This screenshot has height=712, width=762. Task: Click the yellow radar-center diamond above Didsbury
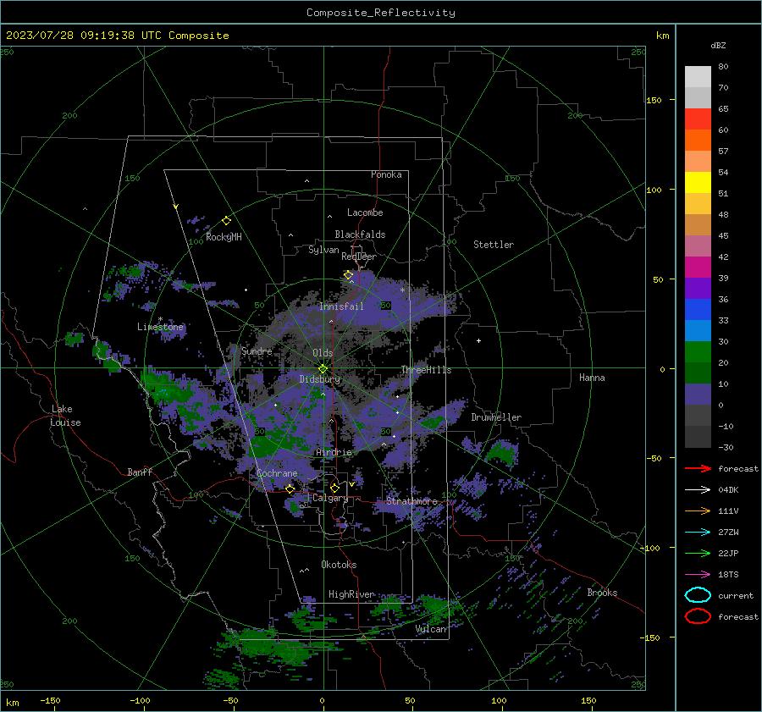click(x=323, y=368)
